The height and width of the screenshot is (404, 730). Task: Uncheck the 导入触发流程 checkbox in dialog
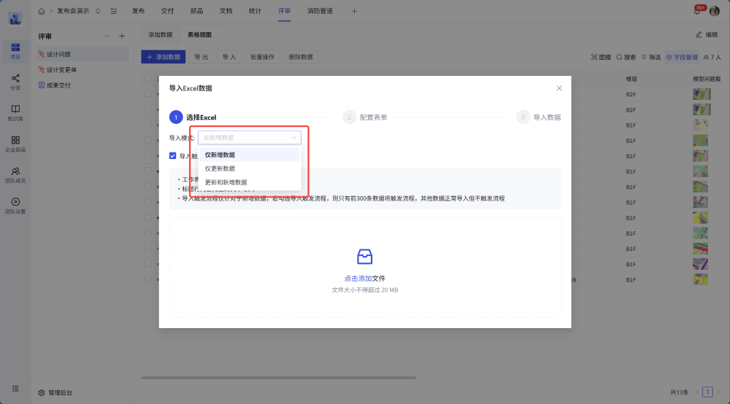[173, 155]
